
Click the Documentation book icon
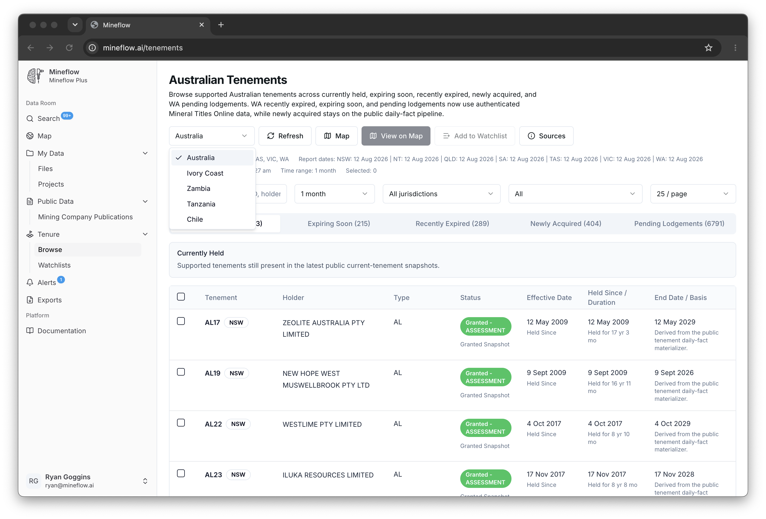(x=30, y=331)
